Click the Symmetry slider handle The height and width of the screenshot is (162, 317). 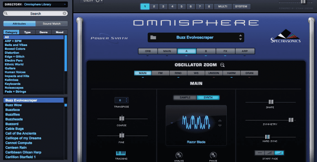291,120
